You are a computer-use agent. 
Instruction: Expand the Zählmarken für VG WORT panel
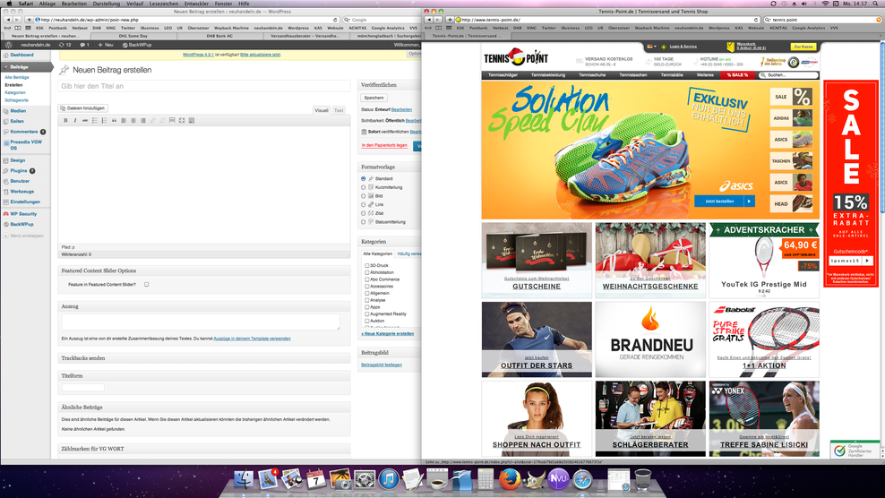coord(203,449)
